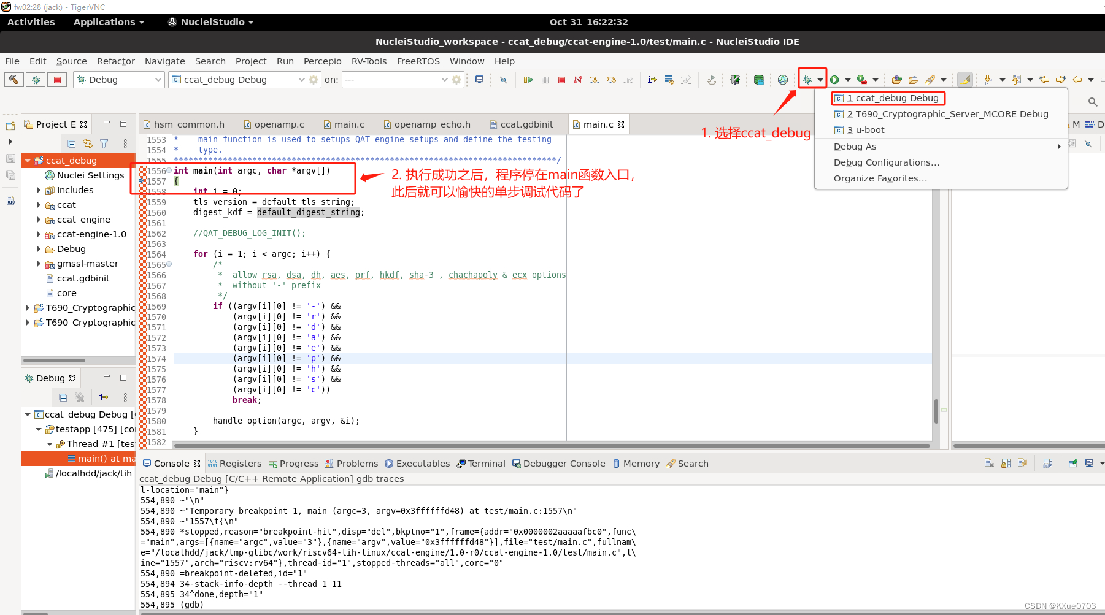Viewport: 1105px width, 615px height.
Task: Click the Disconnect toolbar icon
Action: tap(578, 80)
